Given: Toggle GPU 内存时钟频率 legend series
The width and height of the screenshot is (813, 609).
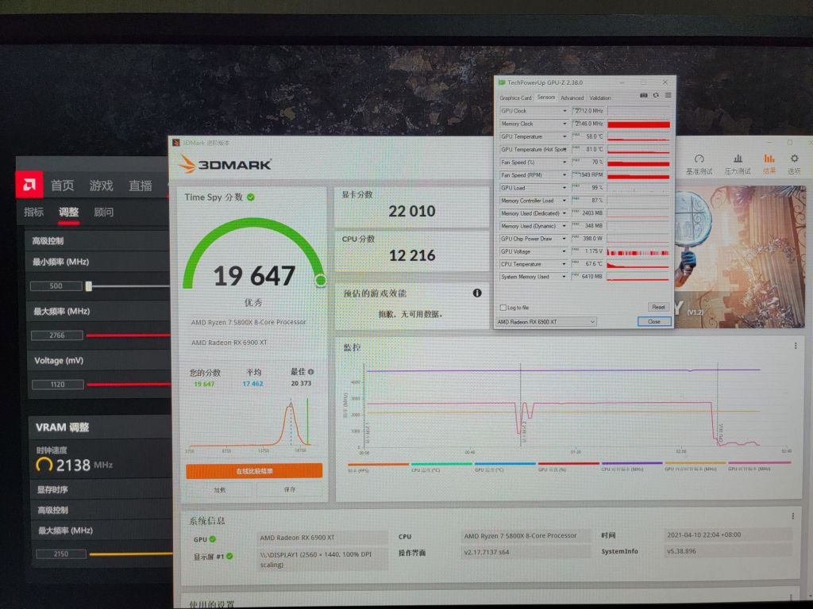Looking at the screenshot, I should point(695,467).
